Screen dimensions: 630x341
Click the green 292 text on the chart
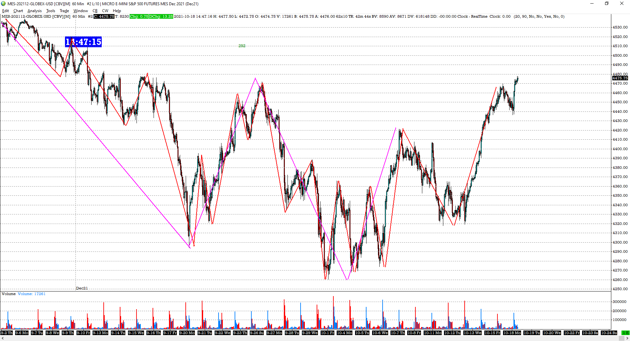coord(242,46)
